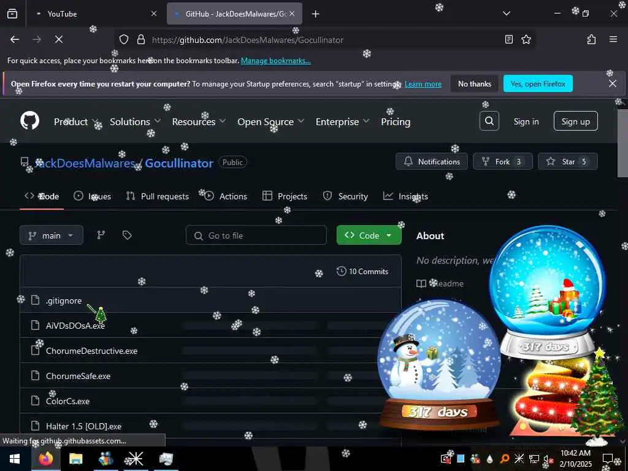The height and width of the screenshot is (471, 628).
Task: Star the Gocullinator repository
Action: pyautogui.click(x=567, y=161)
